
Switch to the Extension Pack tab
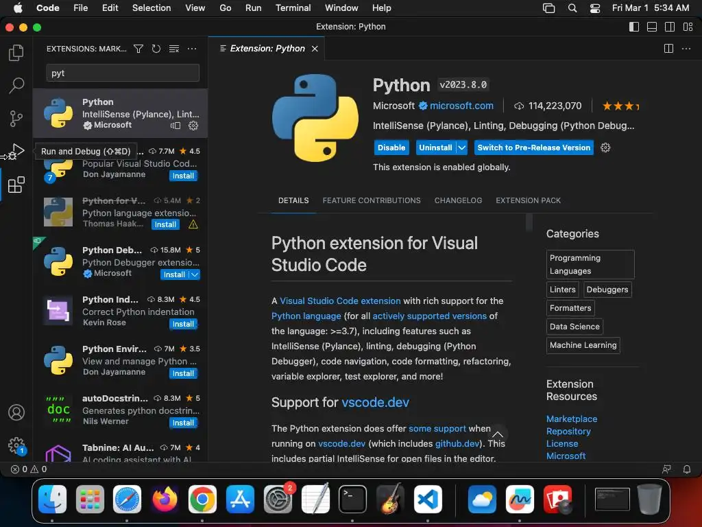pos(529,200)
